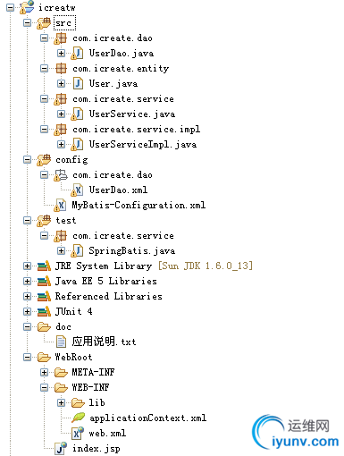Collapse the WEB-INF folder

tap(44, 387)
